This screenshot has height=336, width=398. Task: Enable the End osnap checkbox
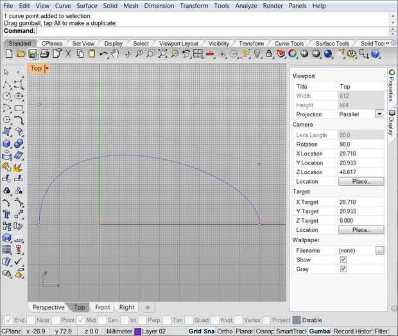coord(8,320)
